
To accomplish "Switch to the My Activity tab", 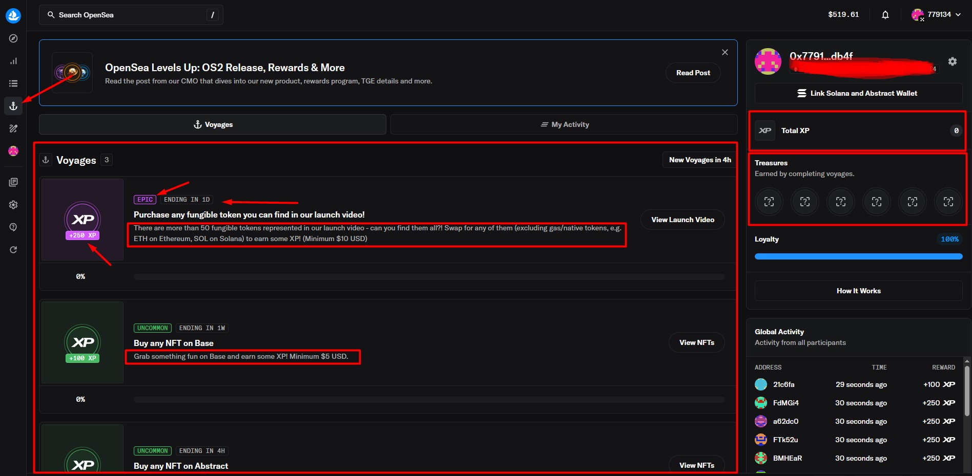I will tap(564, 124).
